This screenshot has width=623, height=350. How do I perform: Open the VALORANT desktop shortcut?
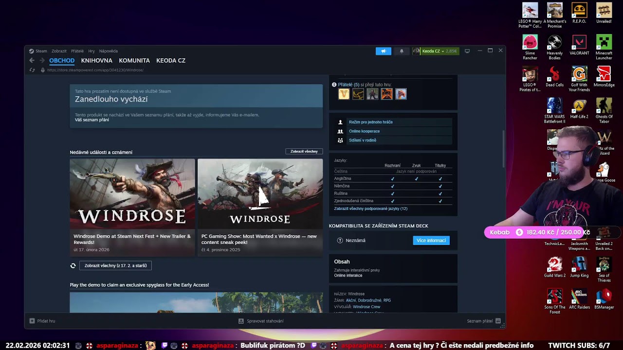coord(579,45)
